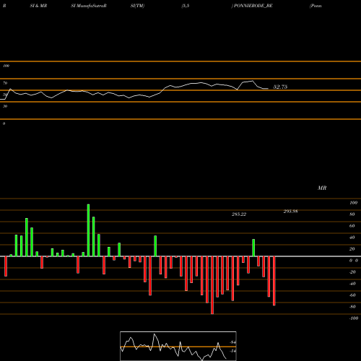Screen dimensions: 361x361
Task: Click the MR axis label -100
Action: 354,318
